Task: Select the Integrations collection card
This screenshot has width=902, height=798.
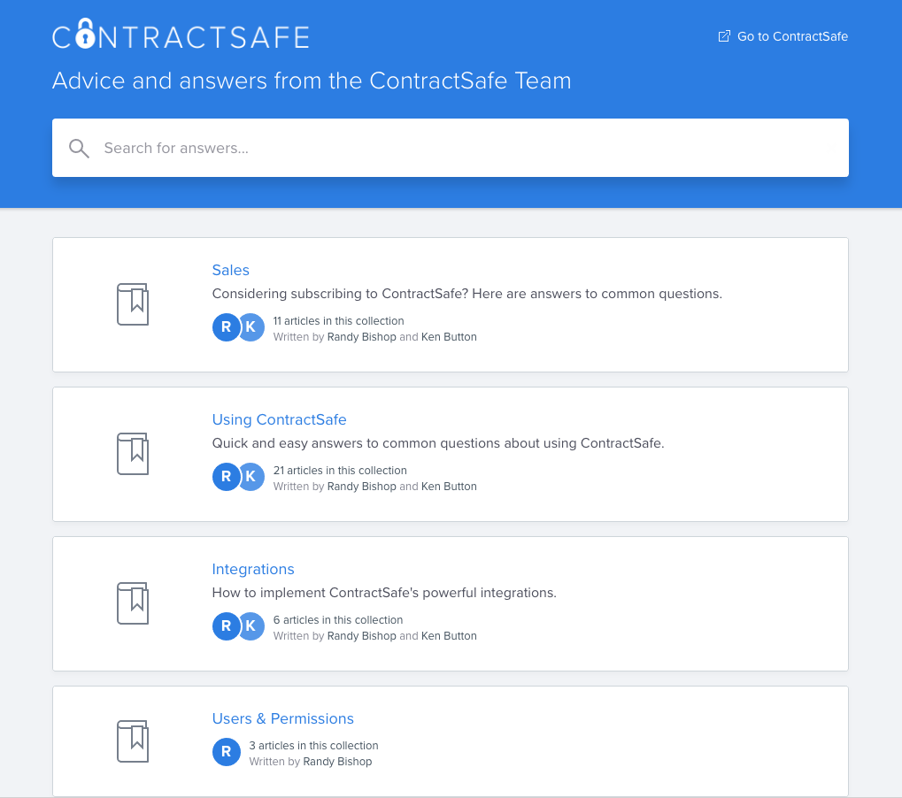Action: pos(451,603)
